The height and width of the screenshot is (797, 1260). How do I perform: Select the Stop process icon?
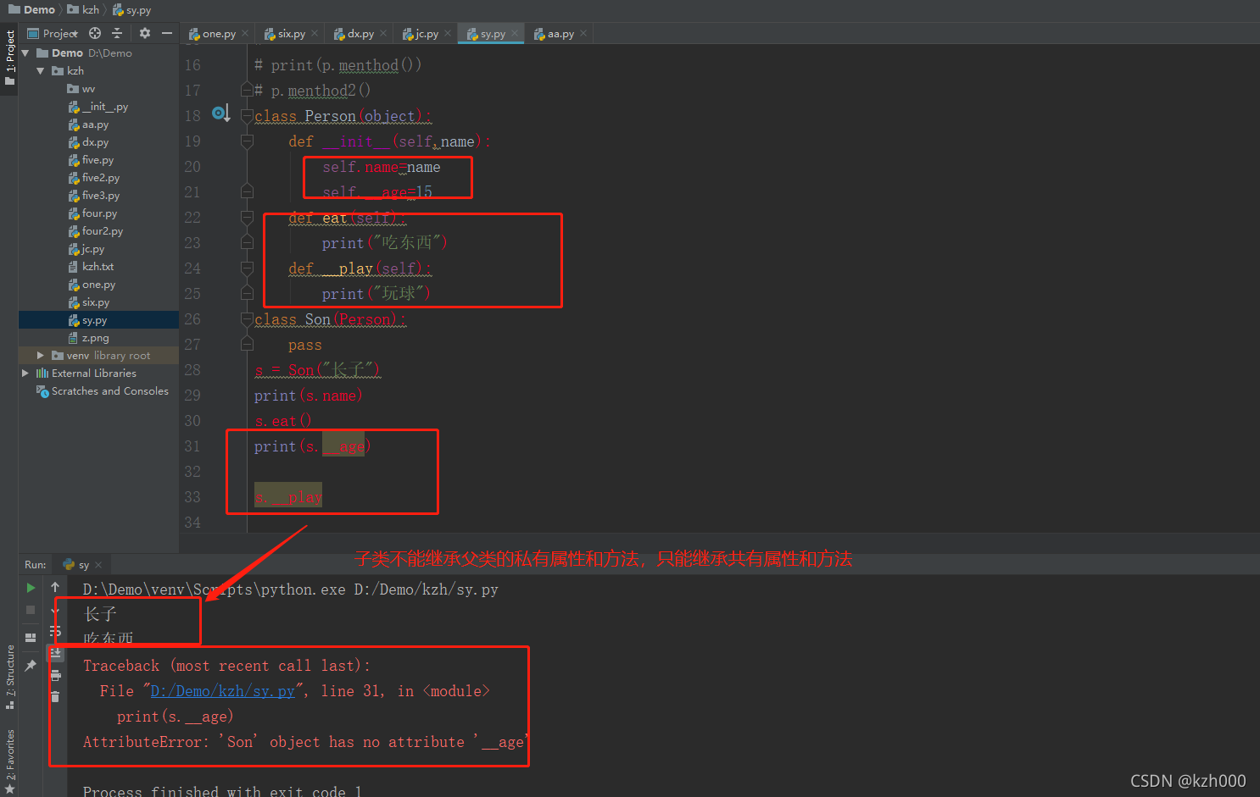point(31,609)
